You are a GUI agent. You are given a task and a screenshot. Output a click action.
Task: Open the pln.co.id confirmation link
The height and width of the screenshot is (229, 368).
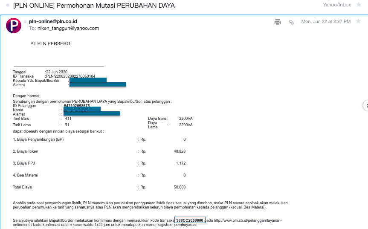(x=248, y=220)
